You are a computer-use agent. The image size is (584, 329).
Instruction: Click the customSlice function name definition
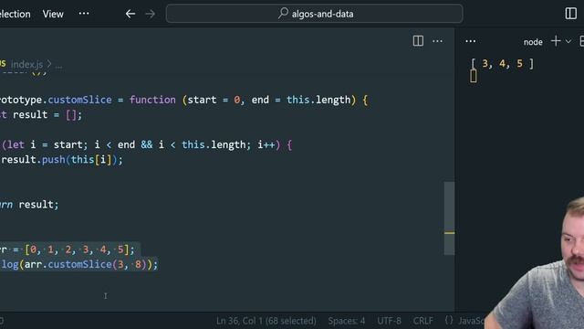pos(79,100)
